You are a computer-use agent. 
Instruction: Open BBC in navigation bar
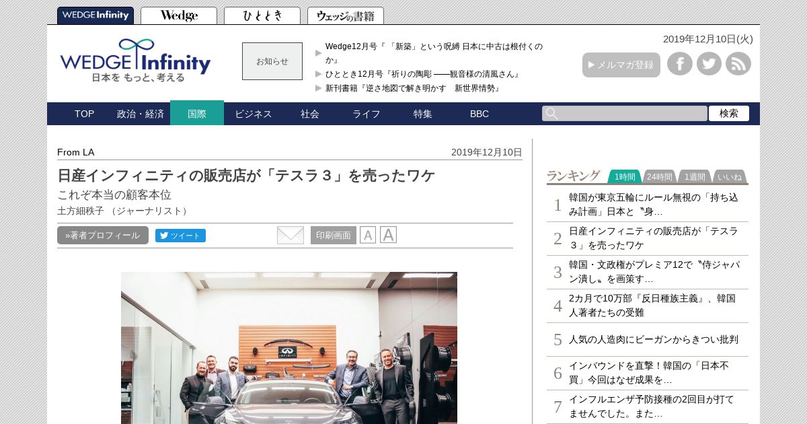[x=479, y=114]
